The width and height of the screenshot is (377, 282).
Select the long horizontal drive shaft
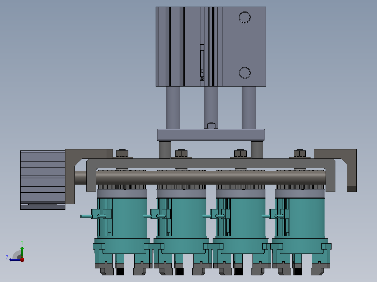pos(200,178)
